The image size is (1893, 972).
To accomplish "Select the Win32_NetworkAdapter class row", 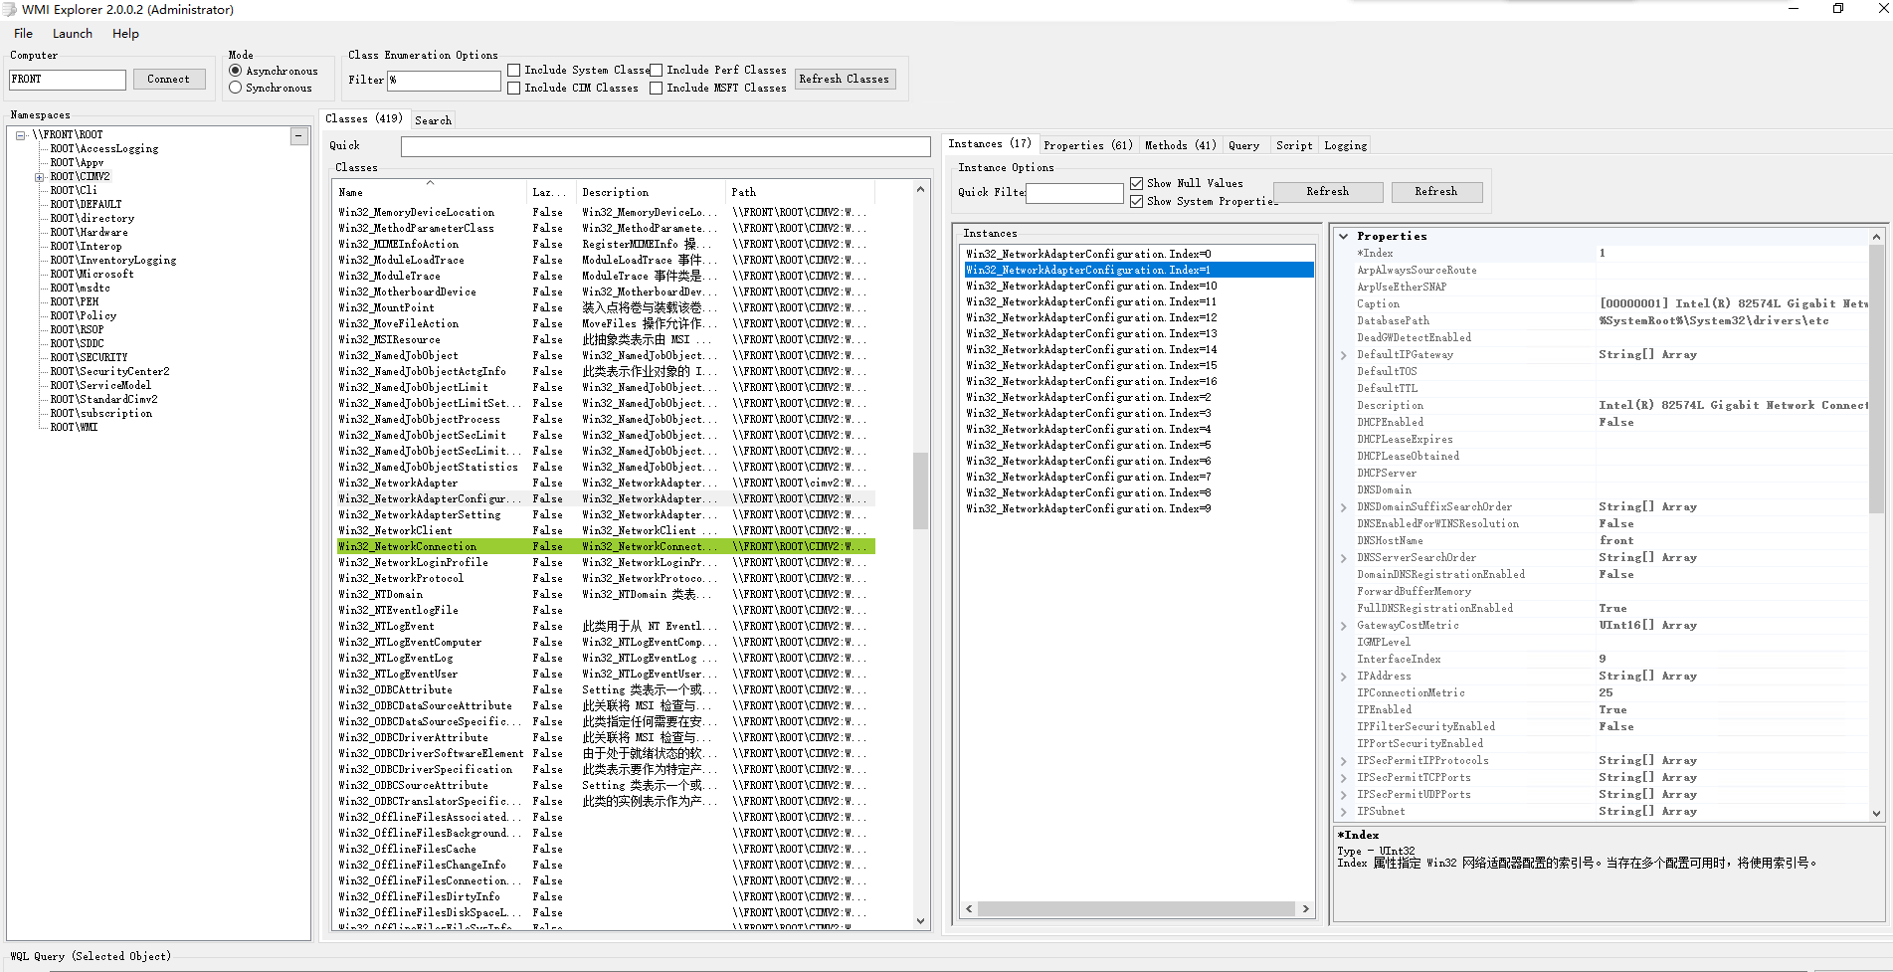I will [x=605, y=484].
